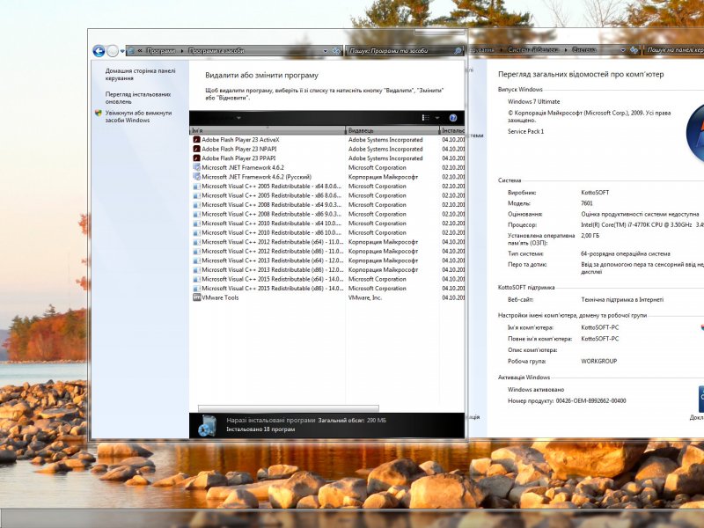Screen dimensions: 704x528
Task: Click Adobe Systems Incorporated for ActiveX row
Action: (x=385, y=140)
